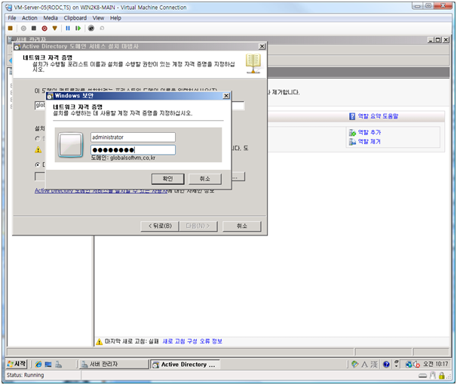Image resolution: width=457 pixels, height=385 pixels.
Task: Click the 오전 10:17 clock
Action: (435, 364)
